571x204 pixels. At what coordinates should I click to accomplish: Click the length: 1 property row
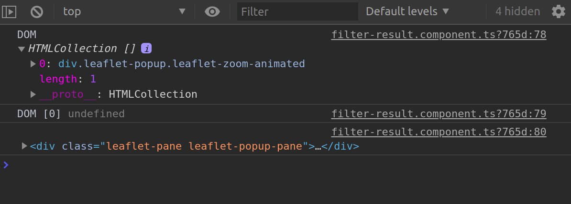[x=68, y=79]
